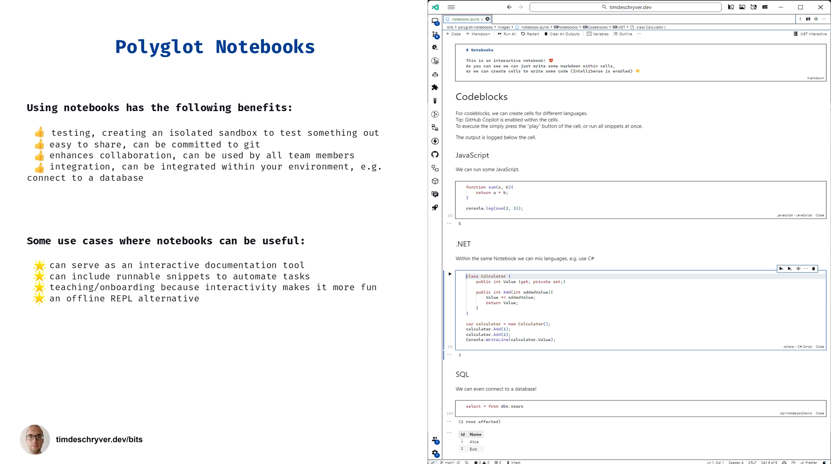Click the markdown label of Notebooks cell
This screenshot has width=831, height=464.
[x=815, y=78]
